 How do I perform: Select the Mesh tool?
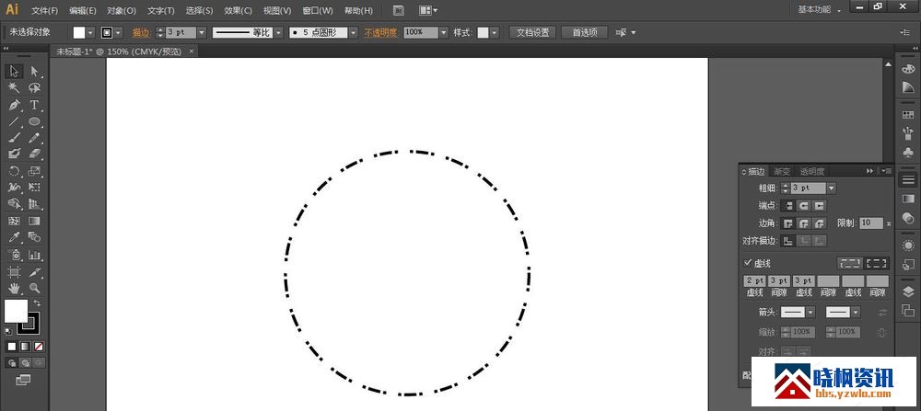coord(14,221)
